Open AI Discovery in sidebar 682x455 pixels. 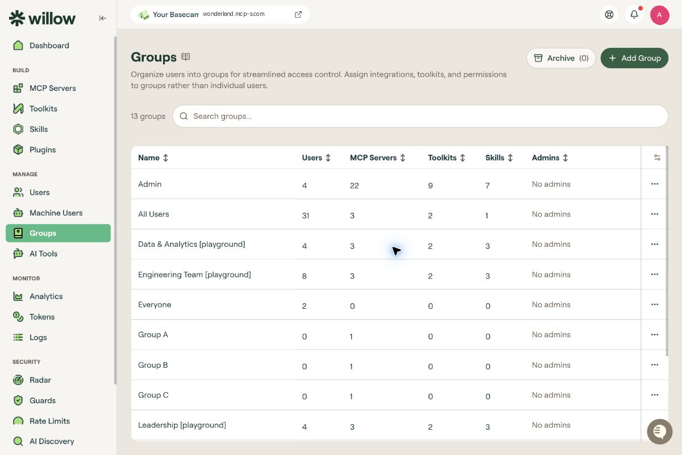[58, 441]
